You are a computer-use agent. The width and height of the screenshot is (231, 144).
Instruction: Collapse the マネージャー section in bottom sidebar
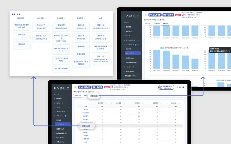click(x=68, y=115)
